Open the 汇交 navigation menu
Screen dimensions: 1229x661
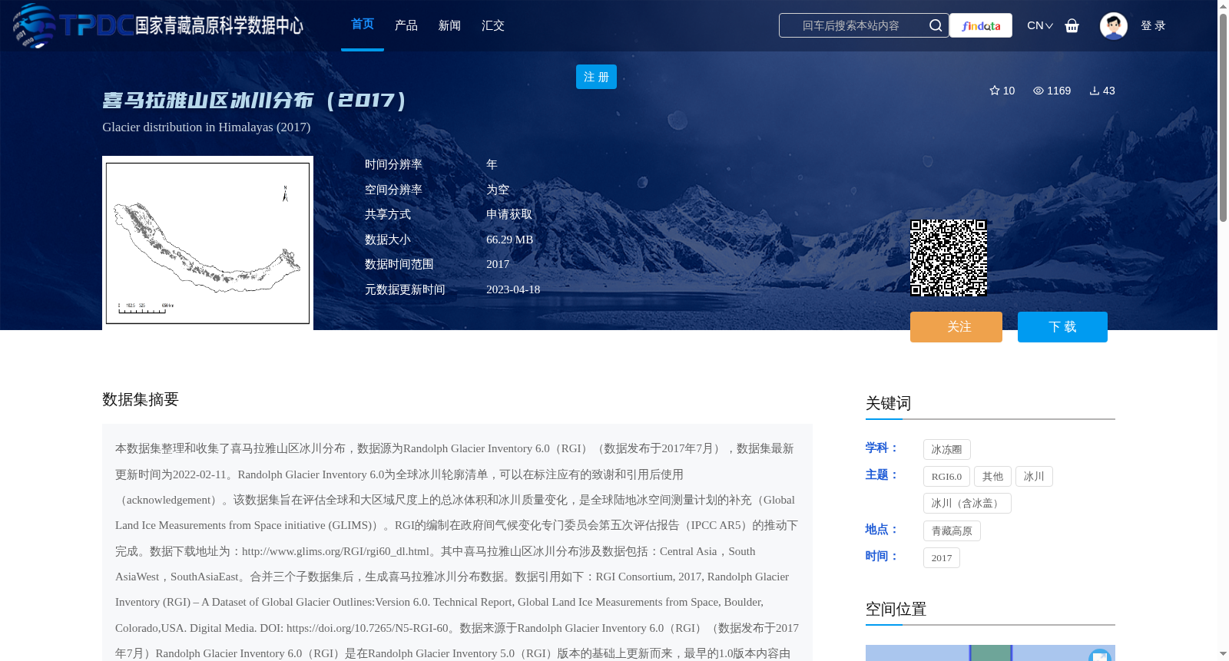click(493, 25)
